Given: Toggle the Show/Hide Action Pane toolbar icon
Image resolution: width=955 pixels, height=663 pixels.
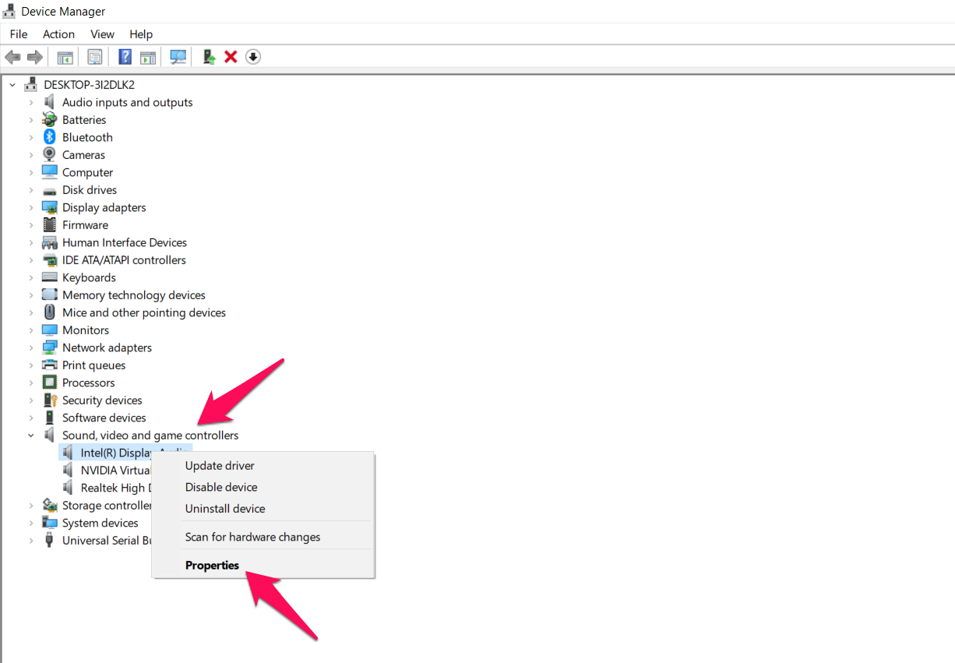Looking at the screenshot, I should click(x=147, y=57).
